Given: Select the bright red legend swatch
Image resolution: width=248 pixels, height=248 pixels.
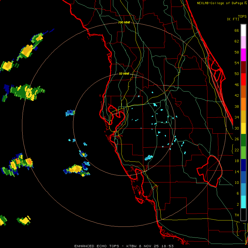Looking at the screenshot, I should pyautogui.click(x=243, y=79).
